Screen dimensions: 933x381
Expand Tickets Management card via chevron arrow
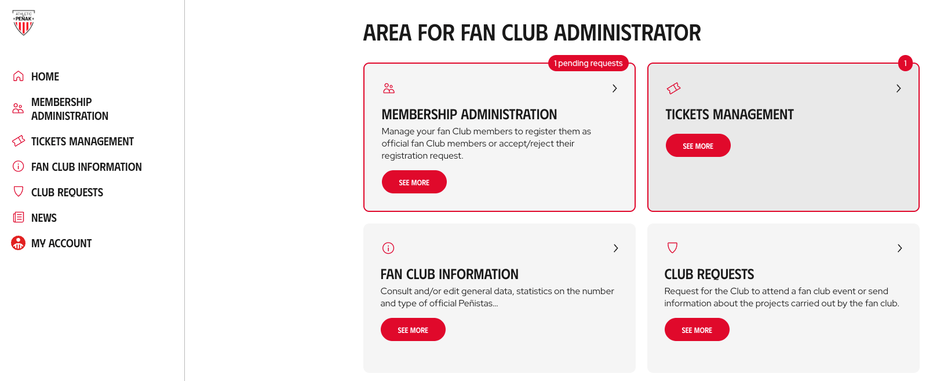[899, 89]
